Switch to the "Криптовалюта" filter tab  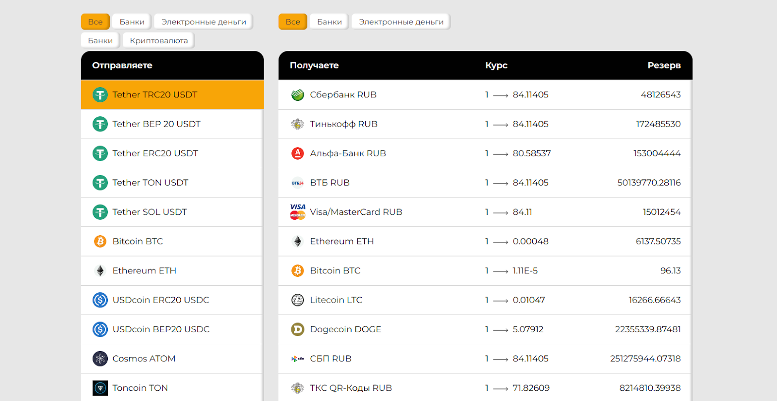click(159, 41)
